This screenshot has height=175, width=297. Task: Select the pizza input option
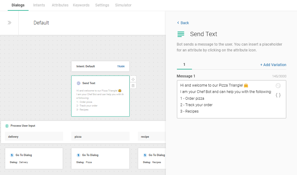tap(100, 136)
